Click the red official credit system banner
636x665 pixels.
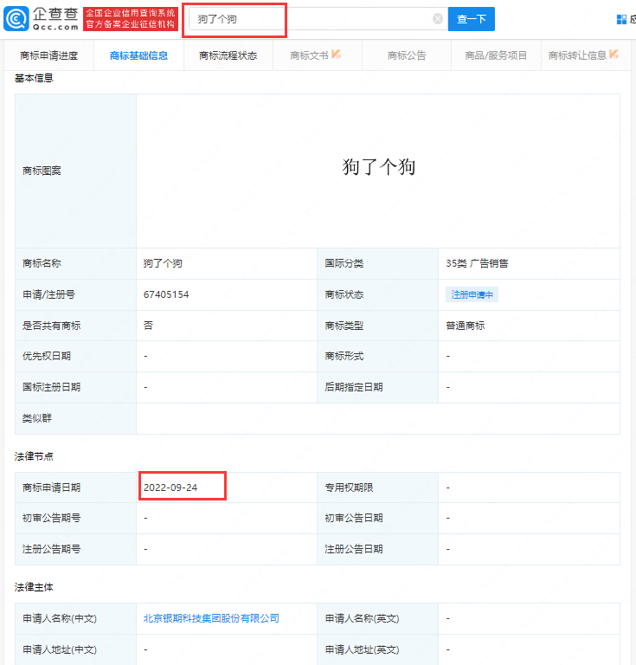(x=131, y=18)
